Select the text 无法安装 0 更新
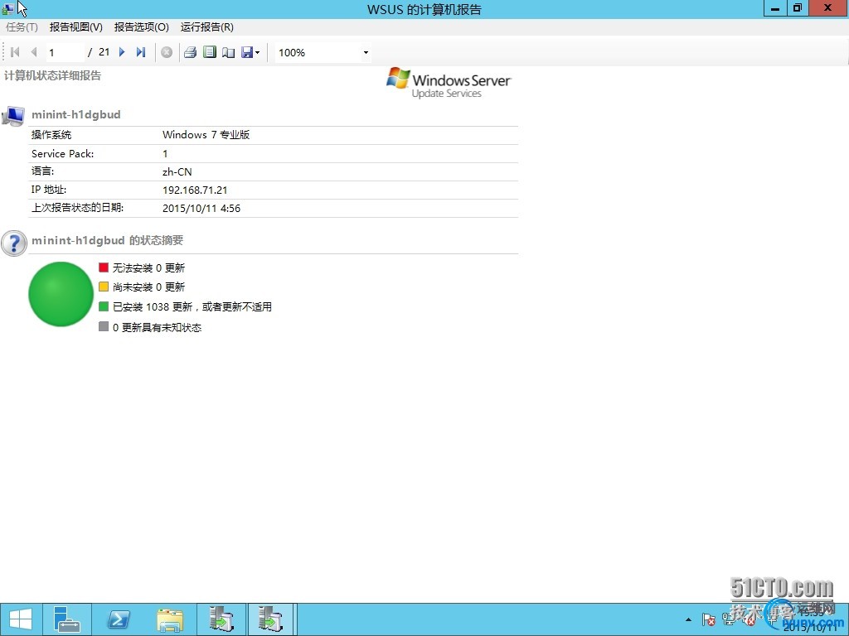Viewport: 849px width, 636px height. pyautogui.click(x=148, y=267)
